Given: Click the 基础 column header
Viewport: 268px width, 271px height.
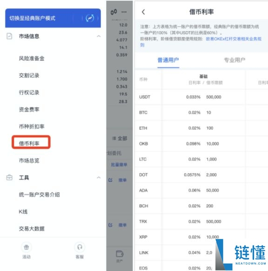Looking at the screenshot, I should (x=203, y=76).
